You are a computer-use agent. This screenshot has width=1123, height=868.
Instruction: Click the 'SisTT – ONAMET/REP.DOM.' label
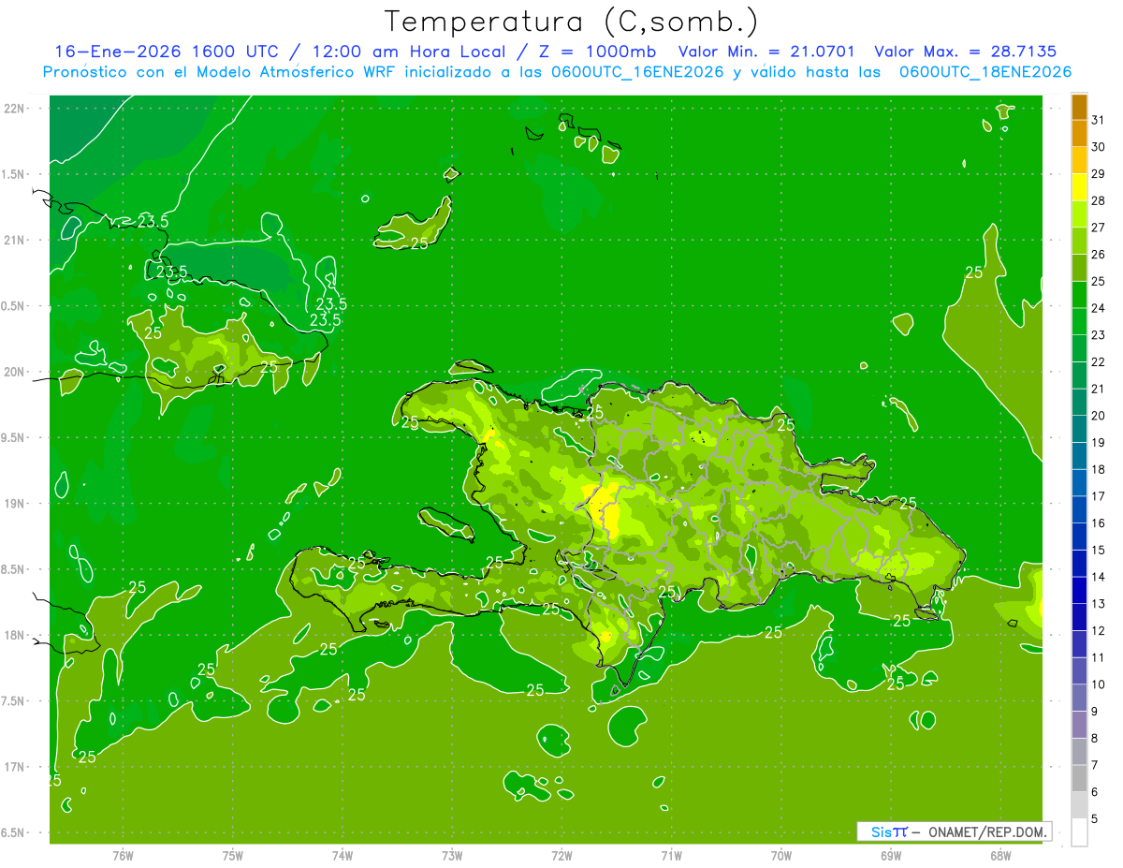tap(954, 831)
